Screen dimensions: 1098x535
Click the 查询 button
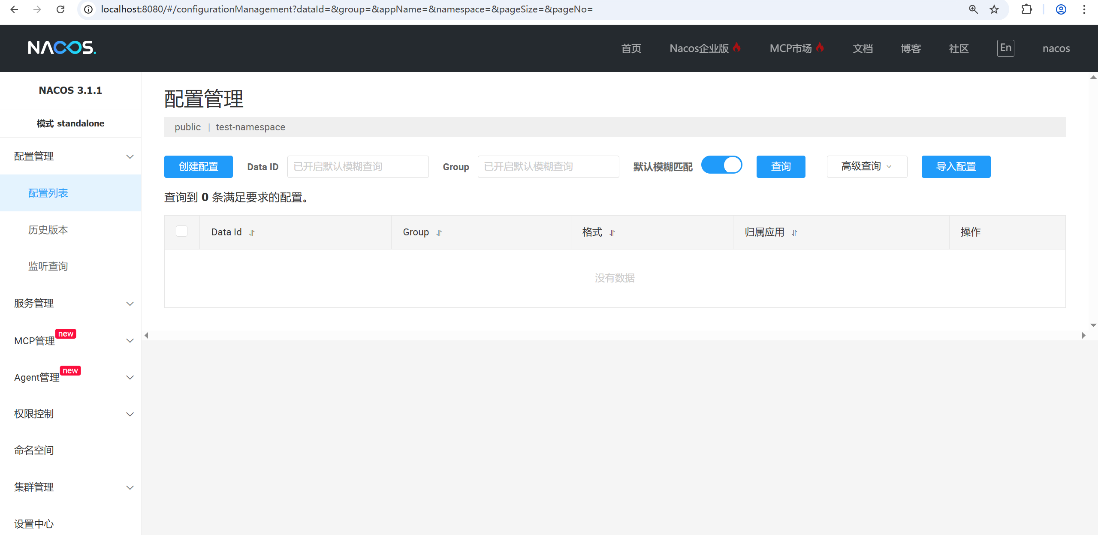pos(781,167)
